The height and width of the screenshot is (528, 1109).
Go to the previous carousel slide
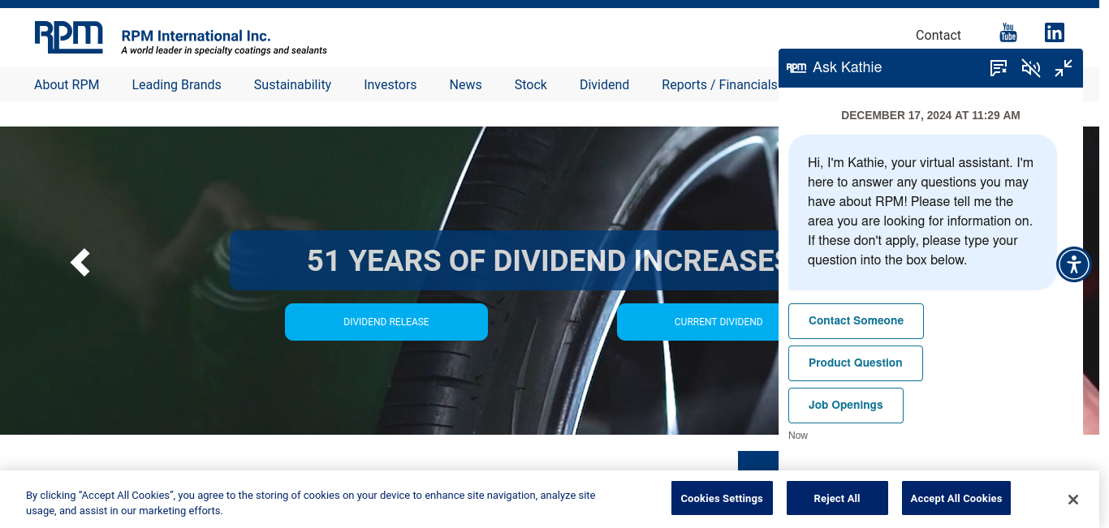click(x=80, y=262)
